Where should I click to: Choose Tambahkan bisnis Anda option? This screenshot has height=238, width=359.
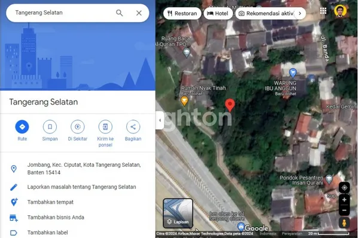[x=56, y=217]
